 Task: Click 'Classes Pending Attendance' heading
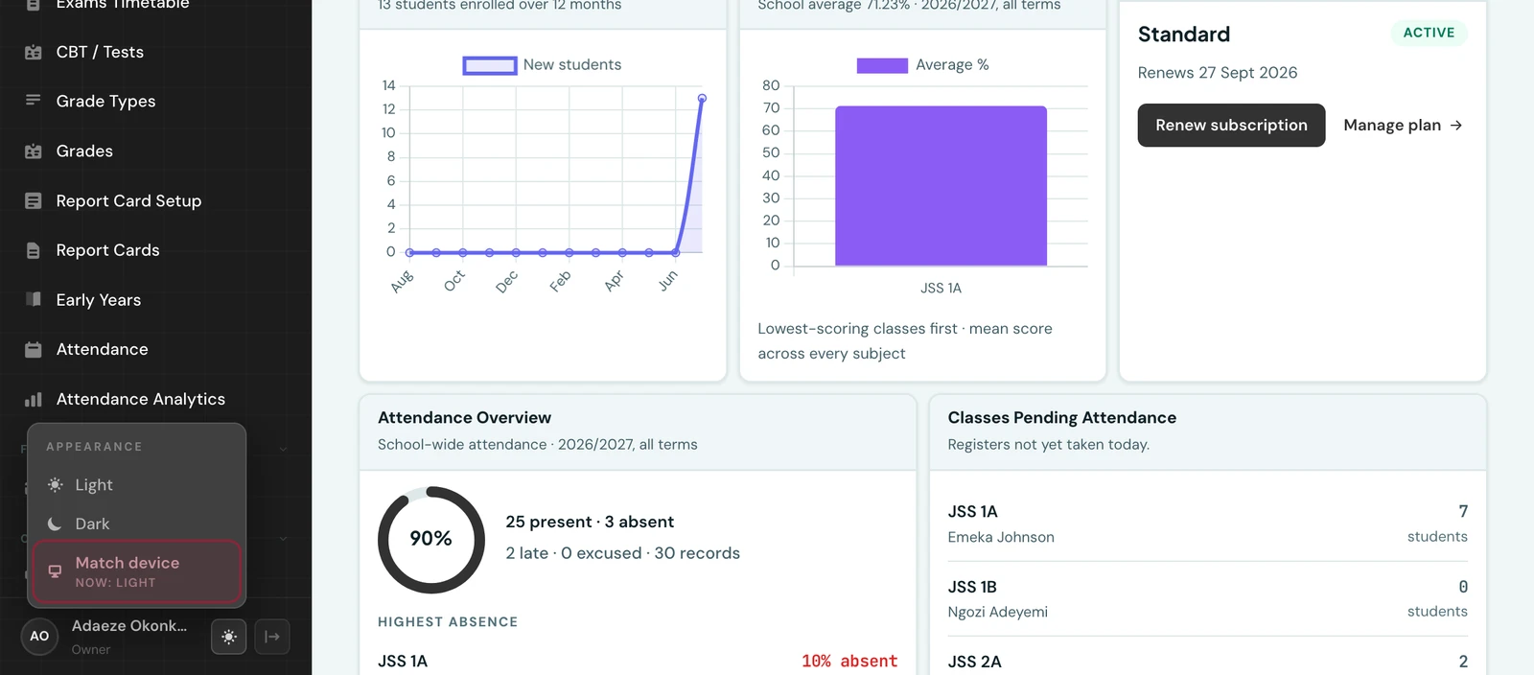[x=1062, y=418]
